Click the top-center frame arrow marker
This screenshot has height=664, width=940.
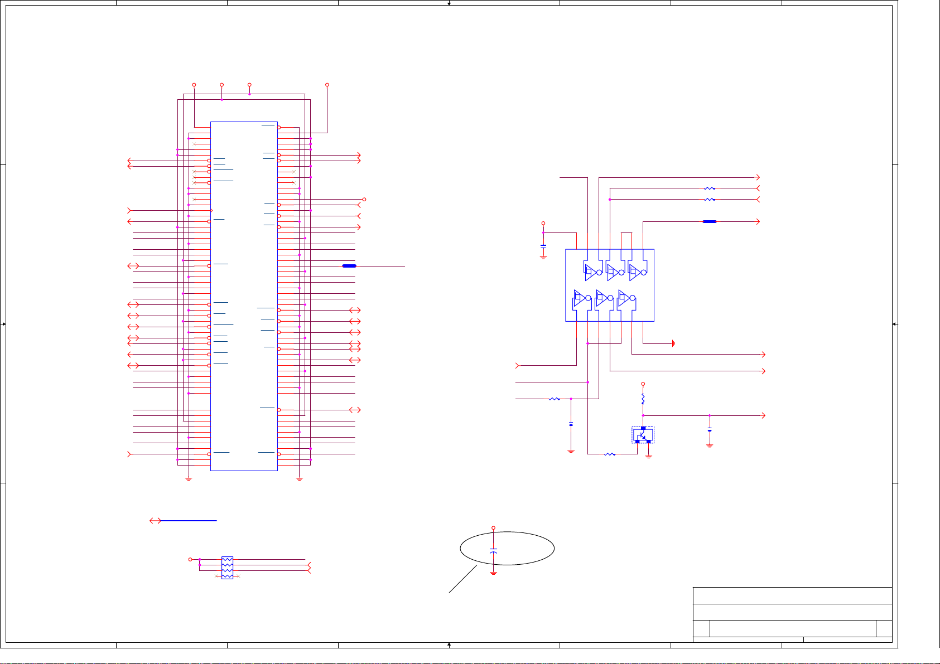coord(449,3)
